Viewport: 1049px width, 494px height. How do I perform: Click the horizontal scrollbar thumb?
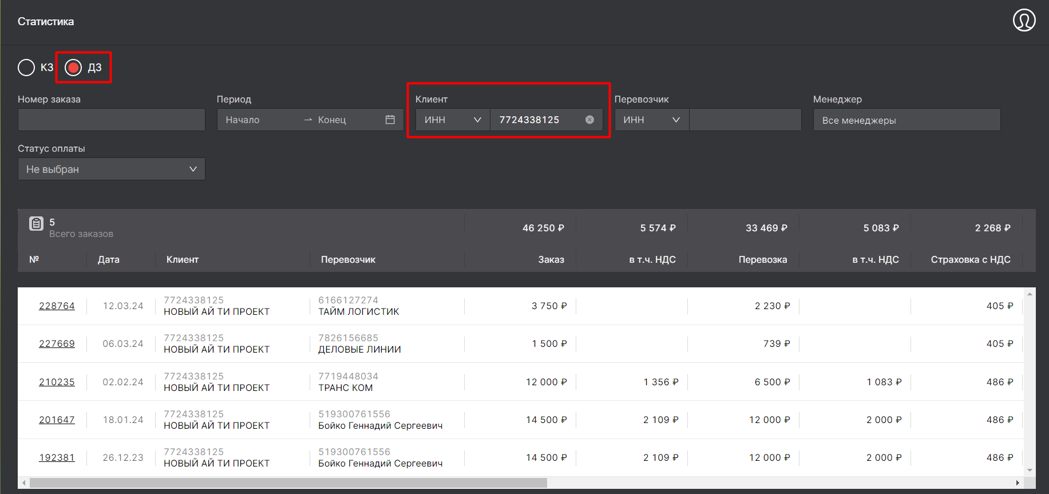(288, 483)
